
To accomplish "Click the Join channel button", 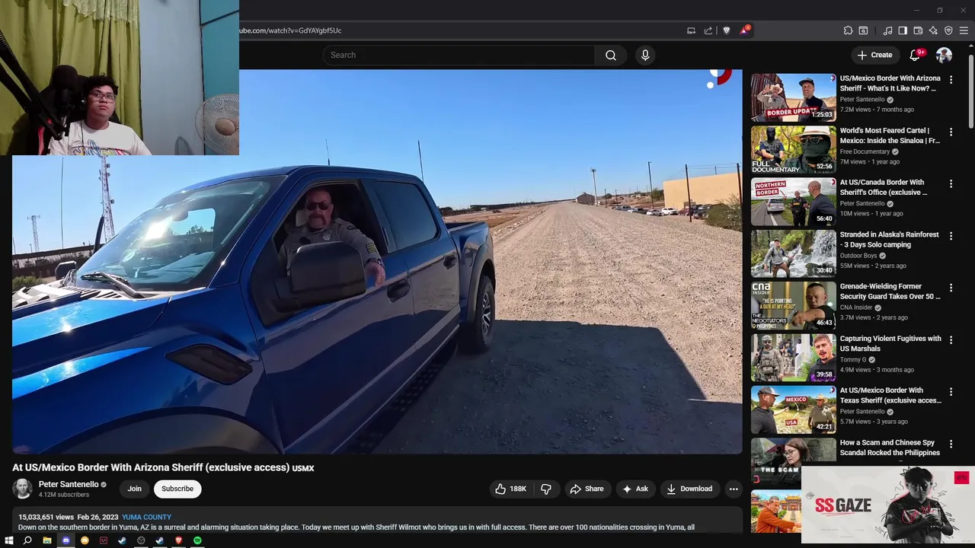I will pos(134,489).
